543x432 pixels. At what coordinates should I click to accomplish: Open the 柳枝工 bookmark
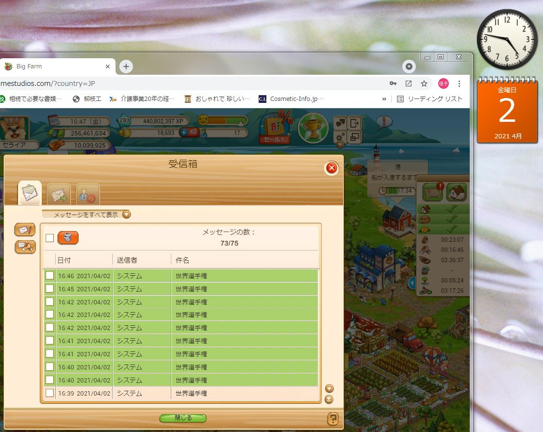87,99
